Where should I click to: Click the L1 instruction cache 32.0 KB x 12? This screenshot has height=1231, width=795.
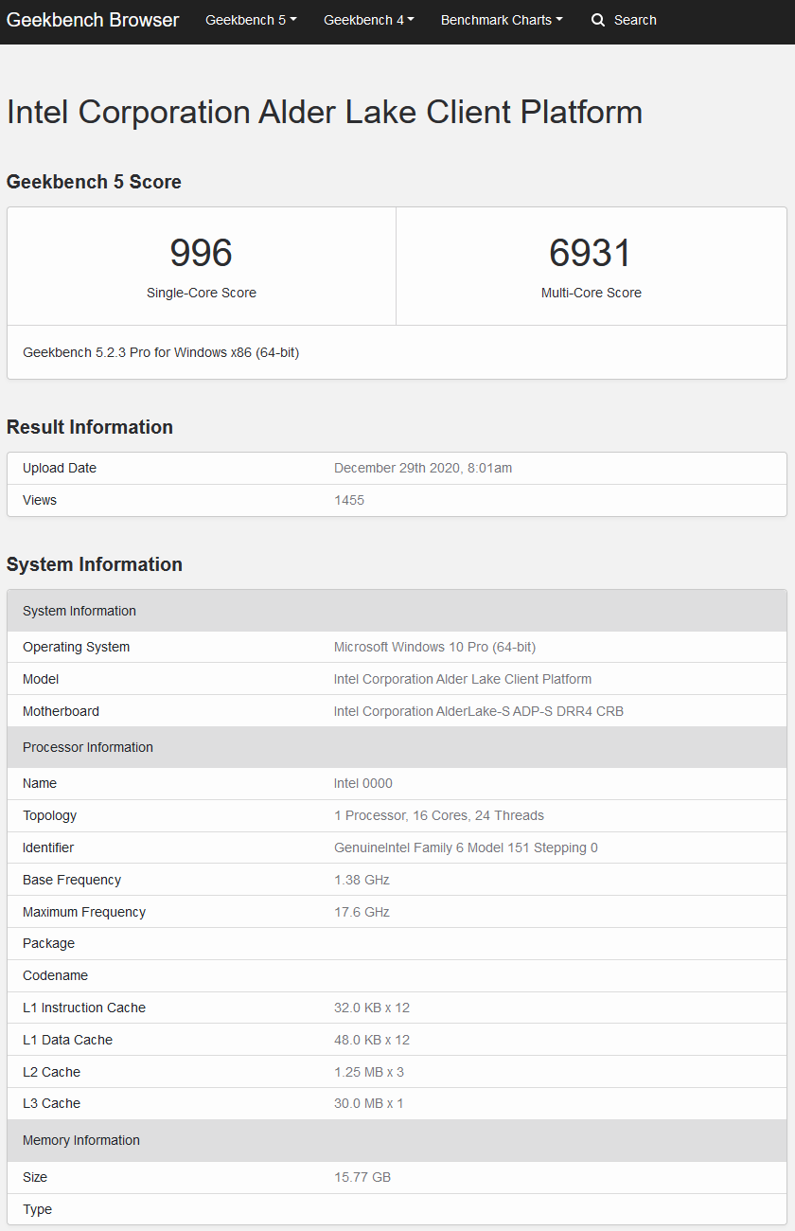(372, 1008)
